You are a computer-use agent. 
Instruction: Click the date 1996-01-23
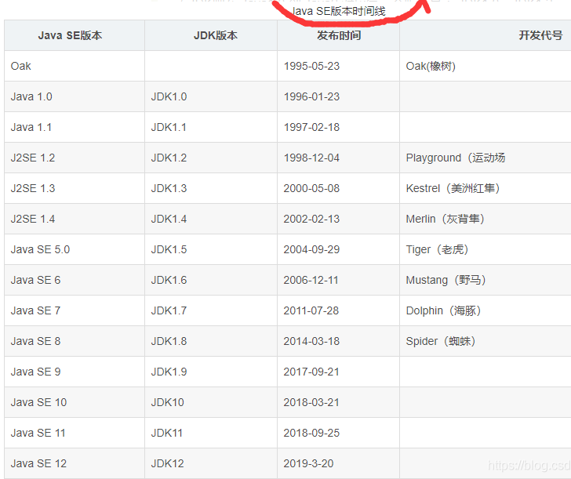click(311, 97)
